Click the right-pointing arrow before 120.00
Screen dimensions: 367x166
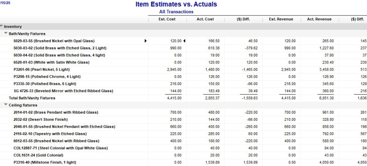(146, 41)
